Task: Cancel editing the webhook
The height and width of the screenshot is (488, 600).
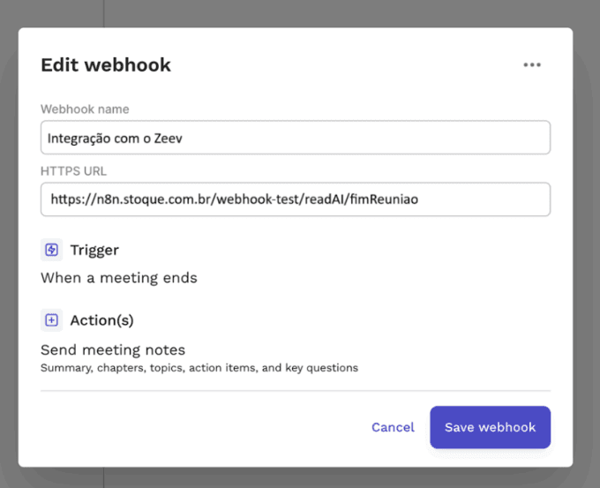Action: (x=393, y=427)
